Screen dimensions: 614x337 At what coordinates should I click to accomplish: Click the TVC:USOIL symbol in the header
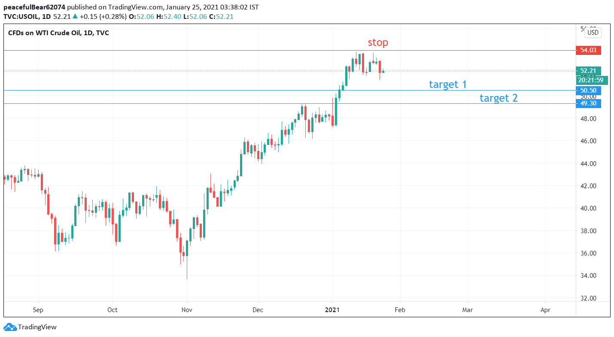22,16
